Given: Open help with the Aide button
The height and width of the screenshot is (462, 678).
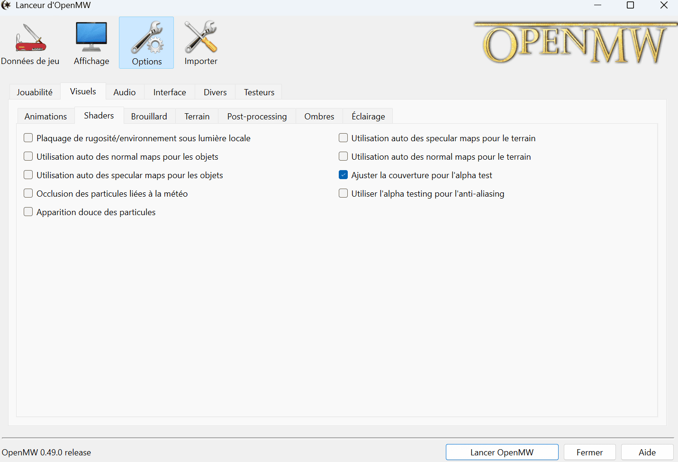Looking at the screenshot, I should [x=647, y=453].
